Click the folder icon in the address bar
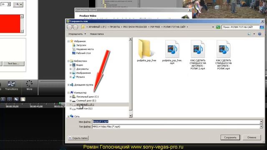The image size is (267, 150). pyautogui.click(x=83, y=27)
